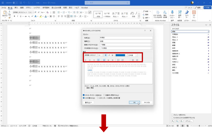
Task: Toggle スタイルギャラリーに追加 checkbox
Action: coord(84,95)
